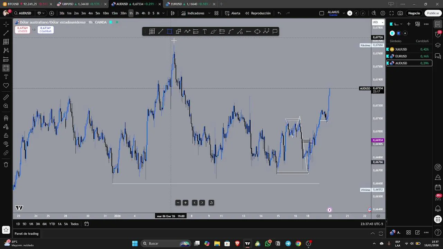
Task: Select the J flag circle in top bar
Action: coord(363,13)
